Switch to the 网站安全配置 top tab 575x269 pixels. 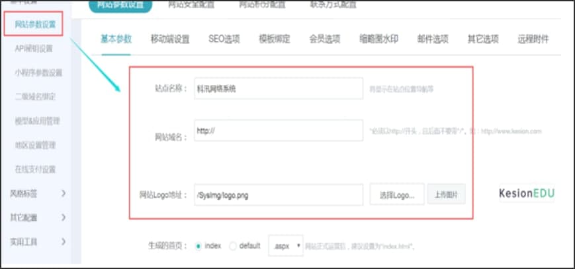click(x=191, y=5)
